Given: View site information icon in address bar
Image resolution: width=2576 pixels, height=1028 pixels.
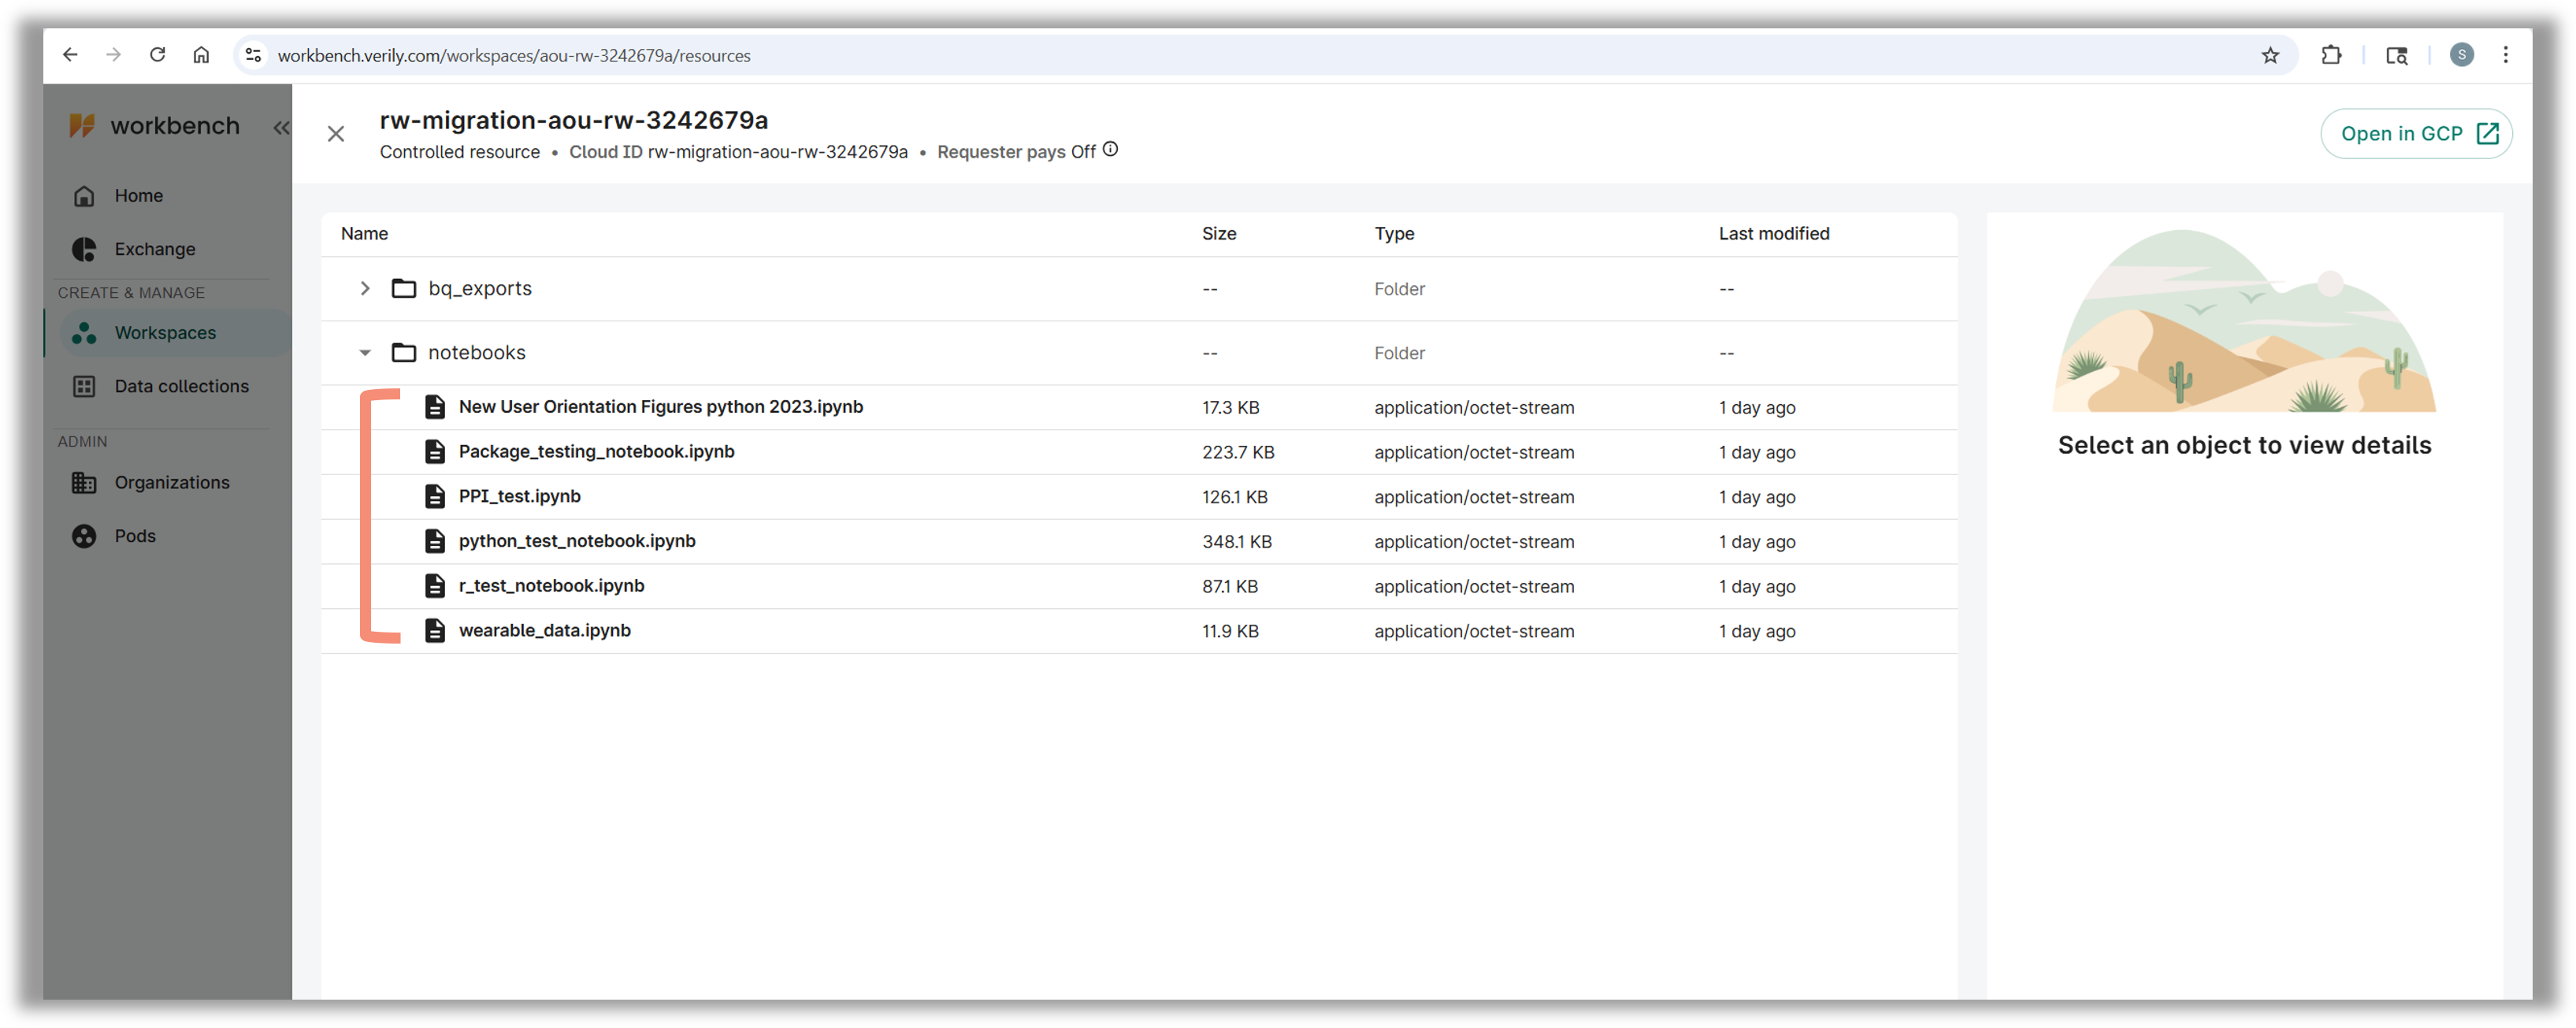Looking at the screenshot, I should point(254,55).
